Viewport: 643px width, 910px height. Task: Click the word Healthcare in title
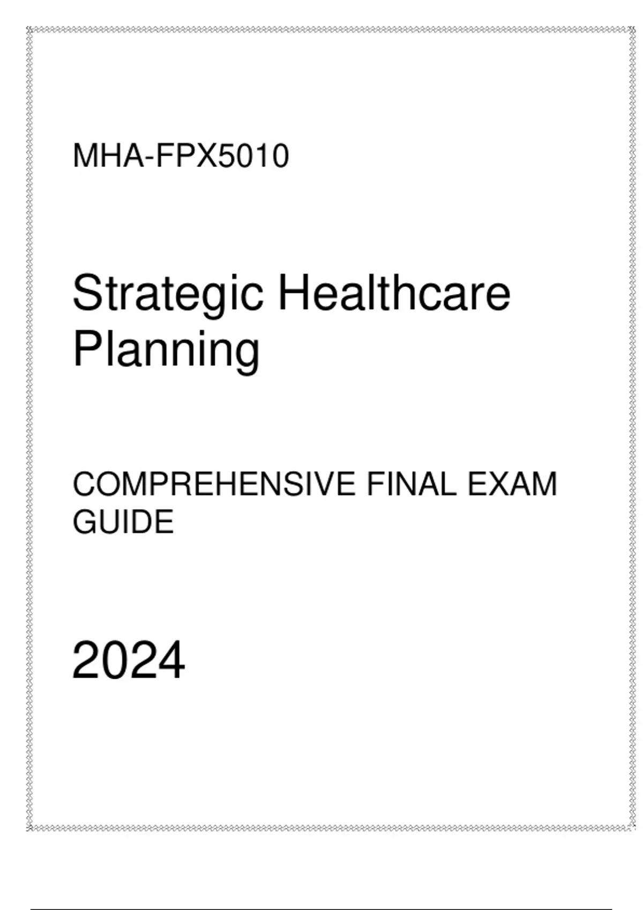pos(394,292)
